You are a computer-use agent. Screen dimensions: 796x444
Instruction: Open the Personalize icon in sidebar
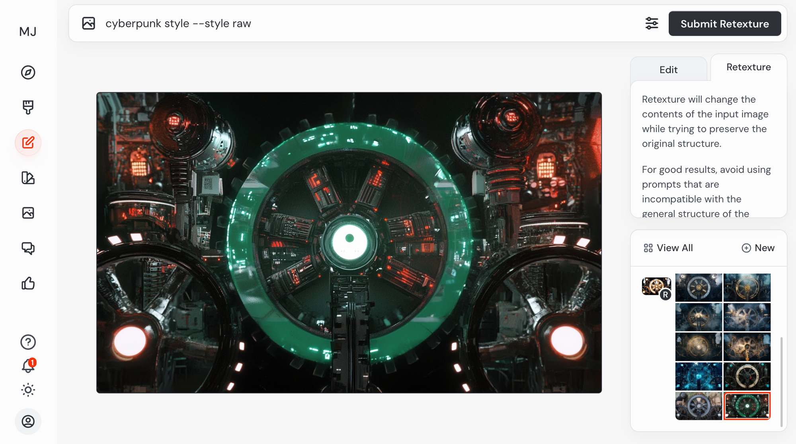click(x=28, y=178)
